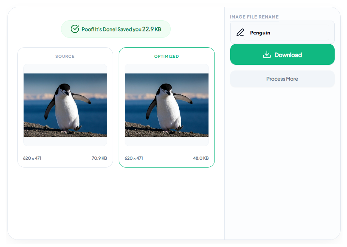Viewport: 347px width, 247px height.
Task: Click the IMAGE FILE RENAME label
Action: [x=254, y=17]
